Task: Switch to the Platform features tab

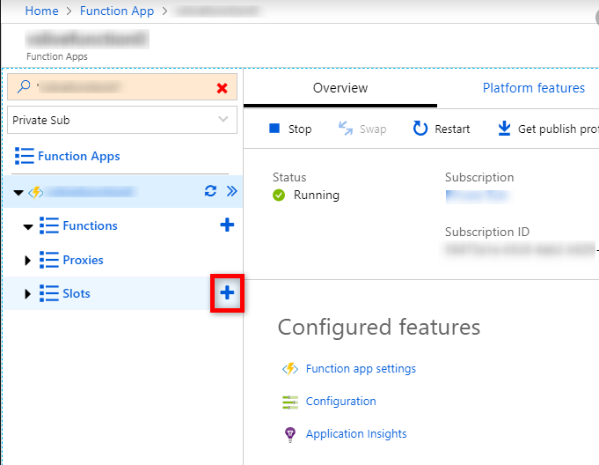Action: point(533,88)
